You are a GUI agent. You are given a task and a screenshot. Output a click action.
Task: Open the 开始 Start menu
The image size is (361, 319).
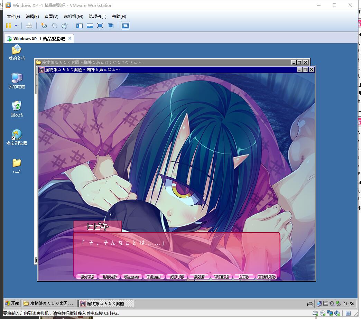click(12, 303)
